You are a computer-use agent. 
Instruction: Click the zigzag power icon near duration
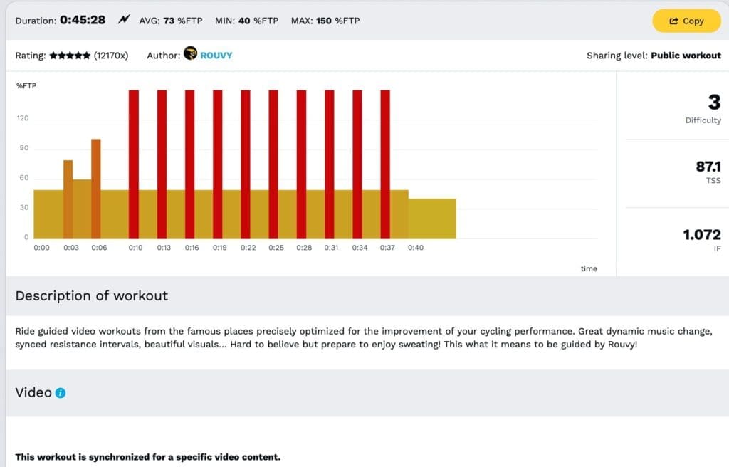[x=124, y=20]
